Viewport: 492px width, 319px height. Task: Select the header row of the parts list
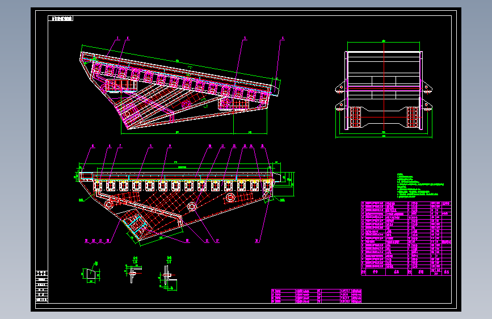[x=406, y=272]
